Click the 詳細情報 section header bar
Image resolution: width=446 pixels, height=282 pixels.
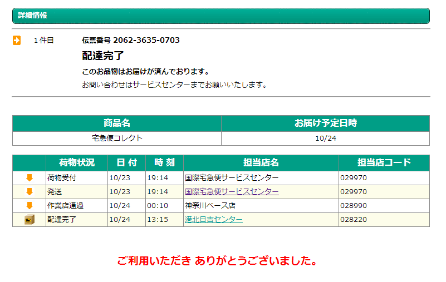click(221, 16)
